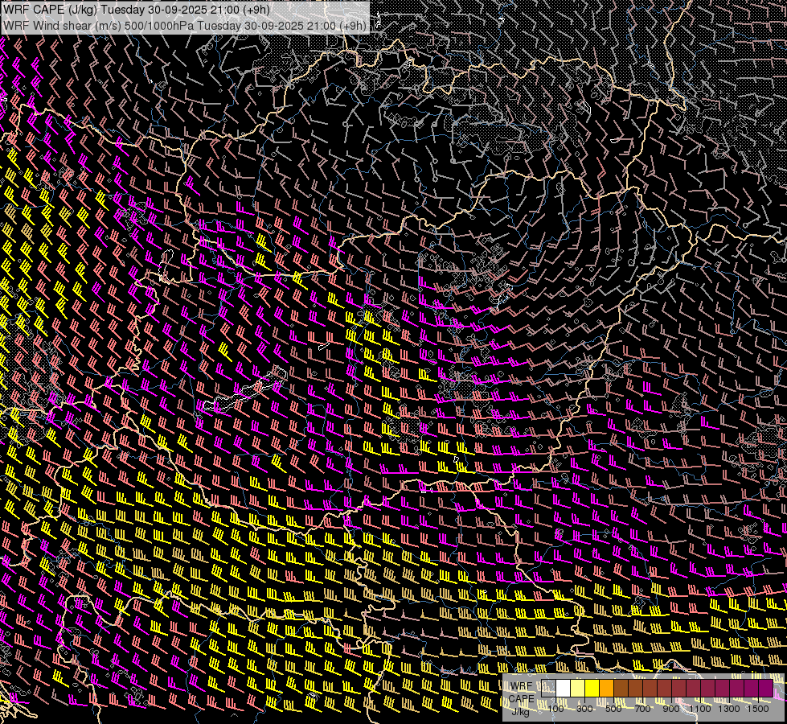Screen dimensions: 787x724
Task: Click the WRF CAPE (J/kg) title line
Action: [137, 10]
